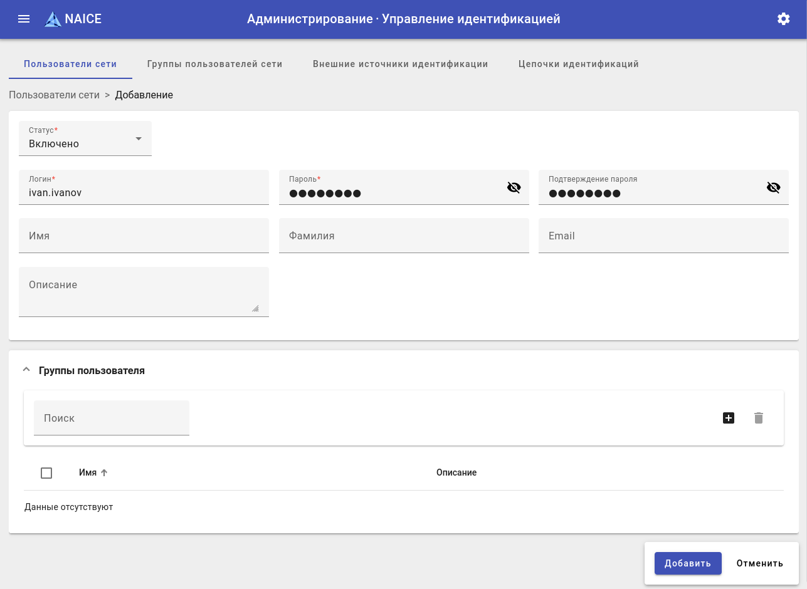Click the Пользователи сети breadcrumb link
Image resolution: width=807 pixels, height=589 pixels.
(x=54, y=95)
